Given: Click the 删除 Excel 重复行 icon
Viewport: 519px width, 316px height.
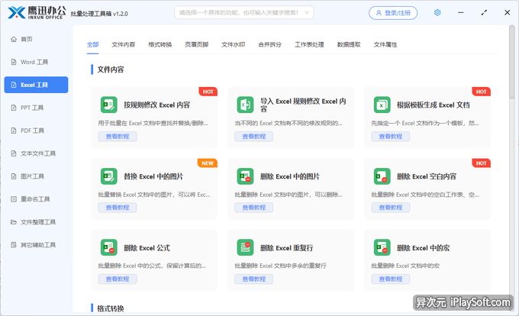Looking at the screenshot, I should coord(245,247).
